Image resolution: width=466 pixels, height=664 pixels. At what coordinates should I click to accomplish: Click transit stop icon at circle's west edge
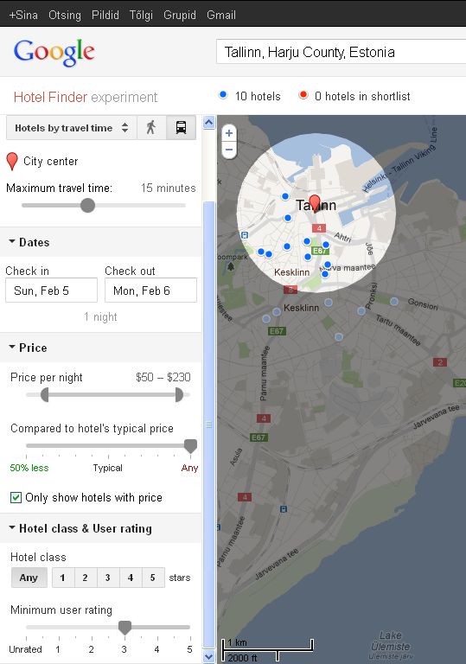[x=244, y=235]
